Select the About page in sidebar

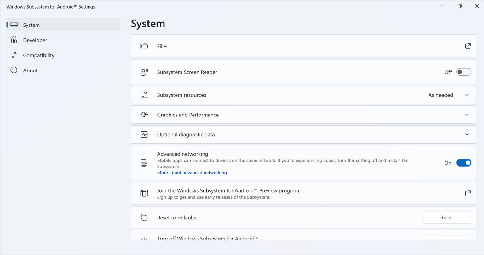point(30,71)
